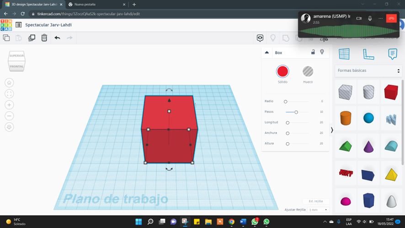This screenshot has height=228, width=405.
Task: Pick the red Text shape
Action: [x=346, y=173]
